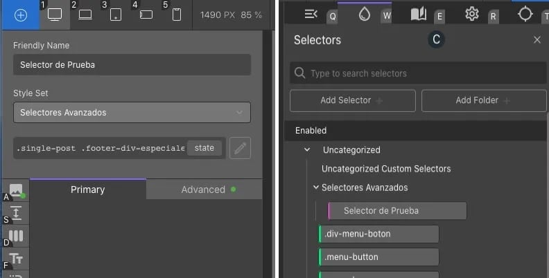
Task: Open the spacing settings icon
Action: tap(16, 213)
